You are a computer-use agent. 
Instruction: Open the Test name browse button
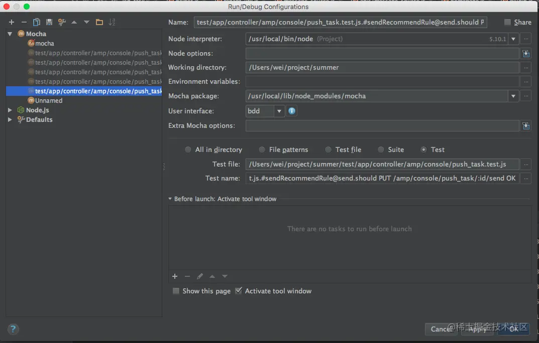point(526,179)
